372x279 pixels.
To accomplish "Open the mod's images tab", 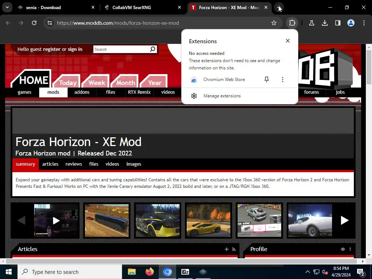I will click(134, 164).
